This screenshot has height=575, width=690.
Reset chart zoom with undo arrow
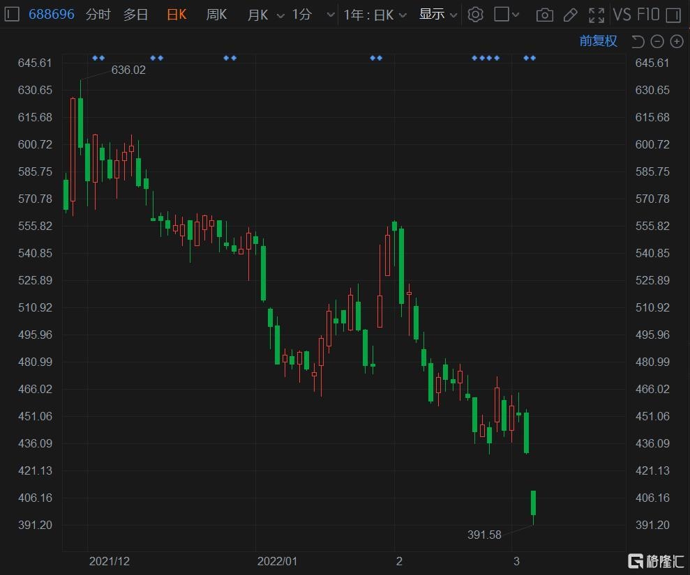[638, 41]
